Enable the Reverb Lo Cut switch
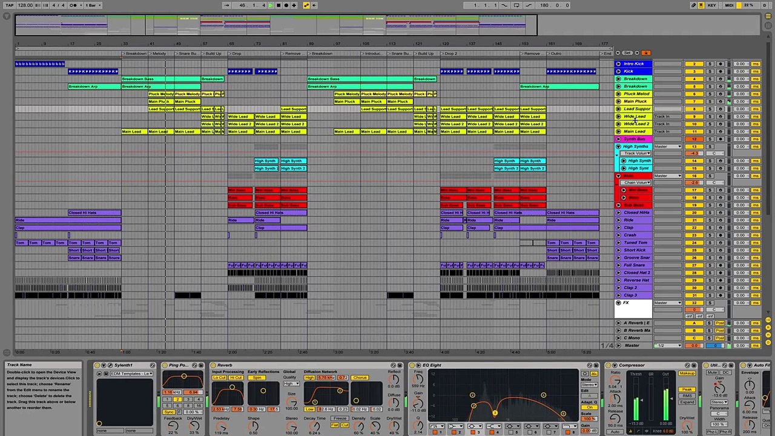775x436 pixels. 219,378
